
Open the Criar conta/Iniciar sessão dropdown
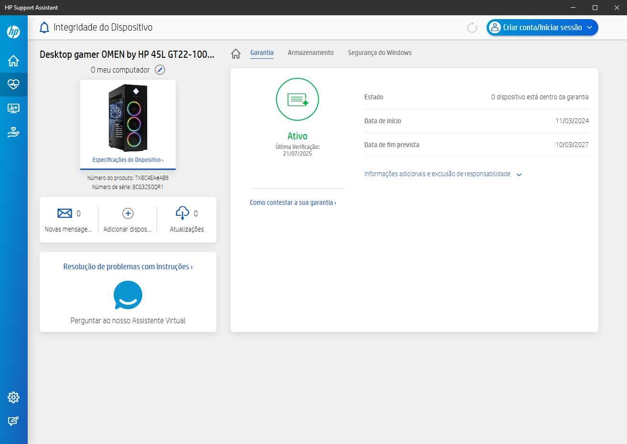tap(542, 27)
